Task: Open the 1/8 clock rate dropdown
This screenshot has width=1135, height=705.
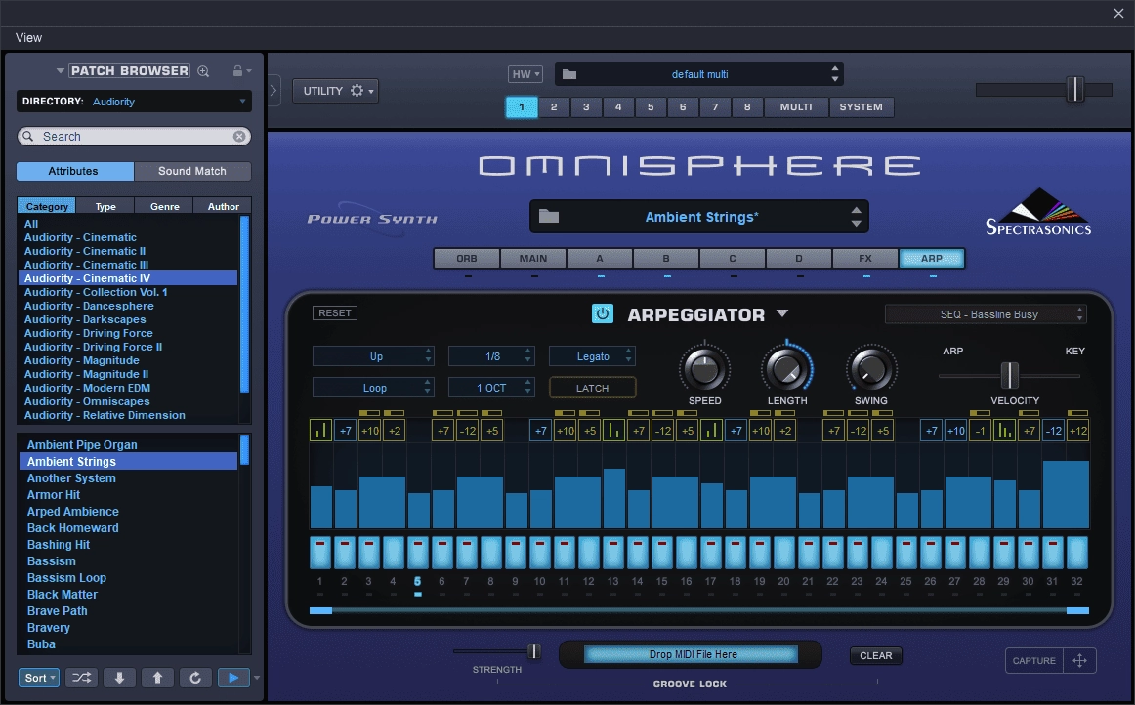Action: (490, 356)
